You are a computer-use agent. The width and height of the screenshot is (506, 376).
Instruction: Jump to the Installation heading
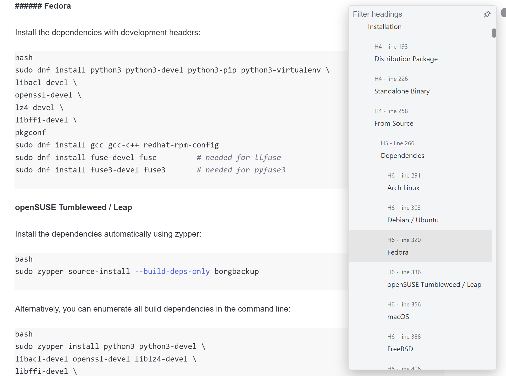[385, 27]
